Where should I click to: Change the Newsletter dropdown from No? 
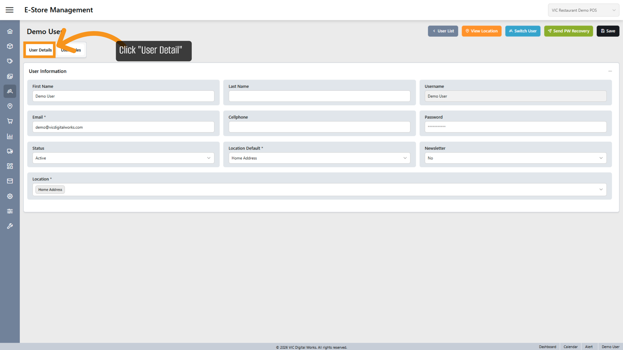click(x=515, y=158)
